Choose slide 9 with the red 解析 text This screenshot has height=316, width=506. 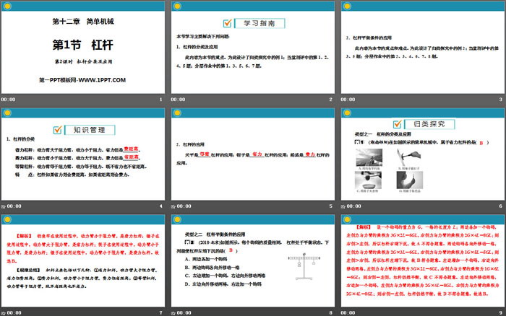(x=421, y=260)
